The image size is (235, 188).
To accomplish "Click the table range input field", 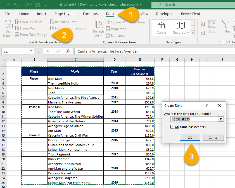I will [x=194, y=119].
